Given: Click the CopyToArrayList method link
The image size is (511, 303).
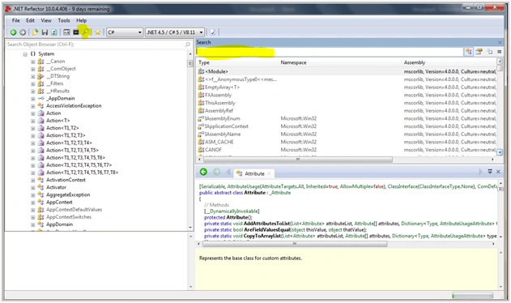Looking at the screenshot, I should point(262,236).
